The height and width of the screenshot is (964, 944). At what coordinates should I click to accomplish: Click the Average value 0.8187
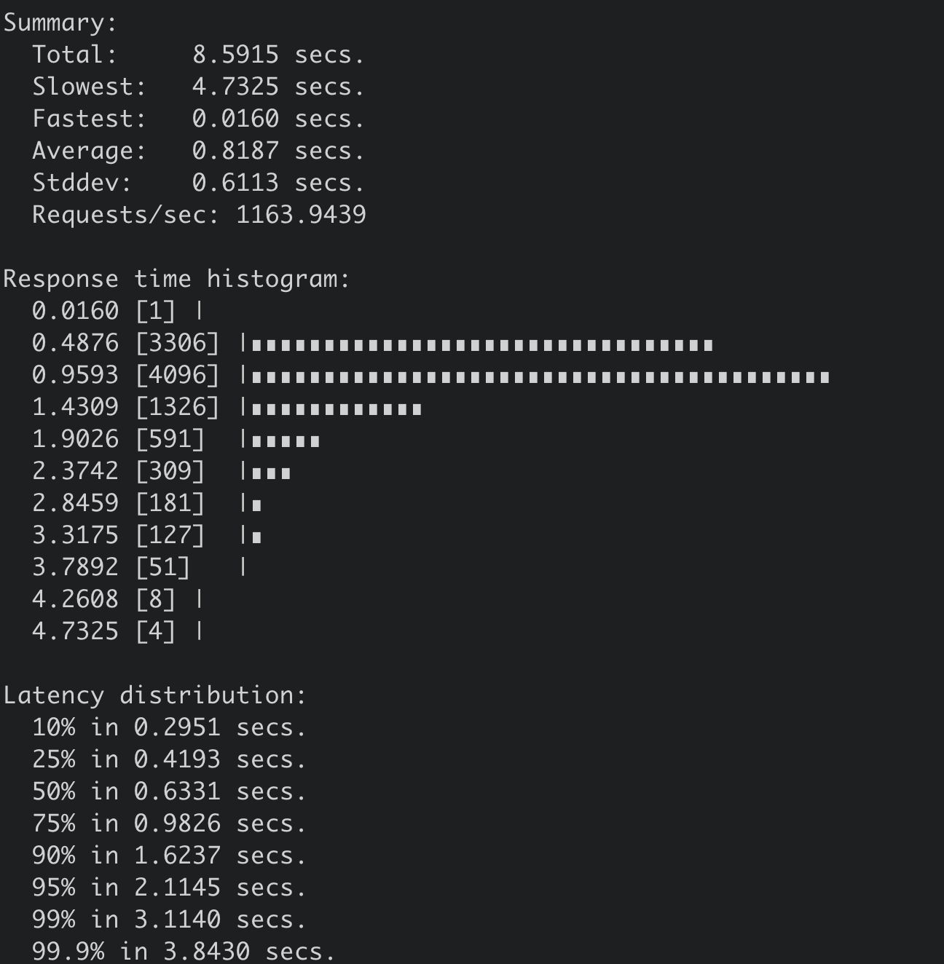[x=235, y=151]
